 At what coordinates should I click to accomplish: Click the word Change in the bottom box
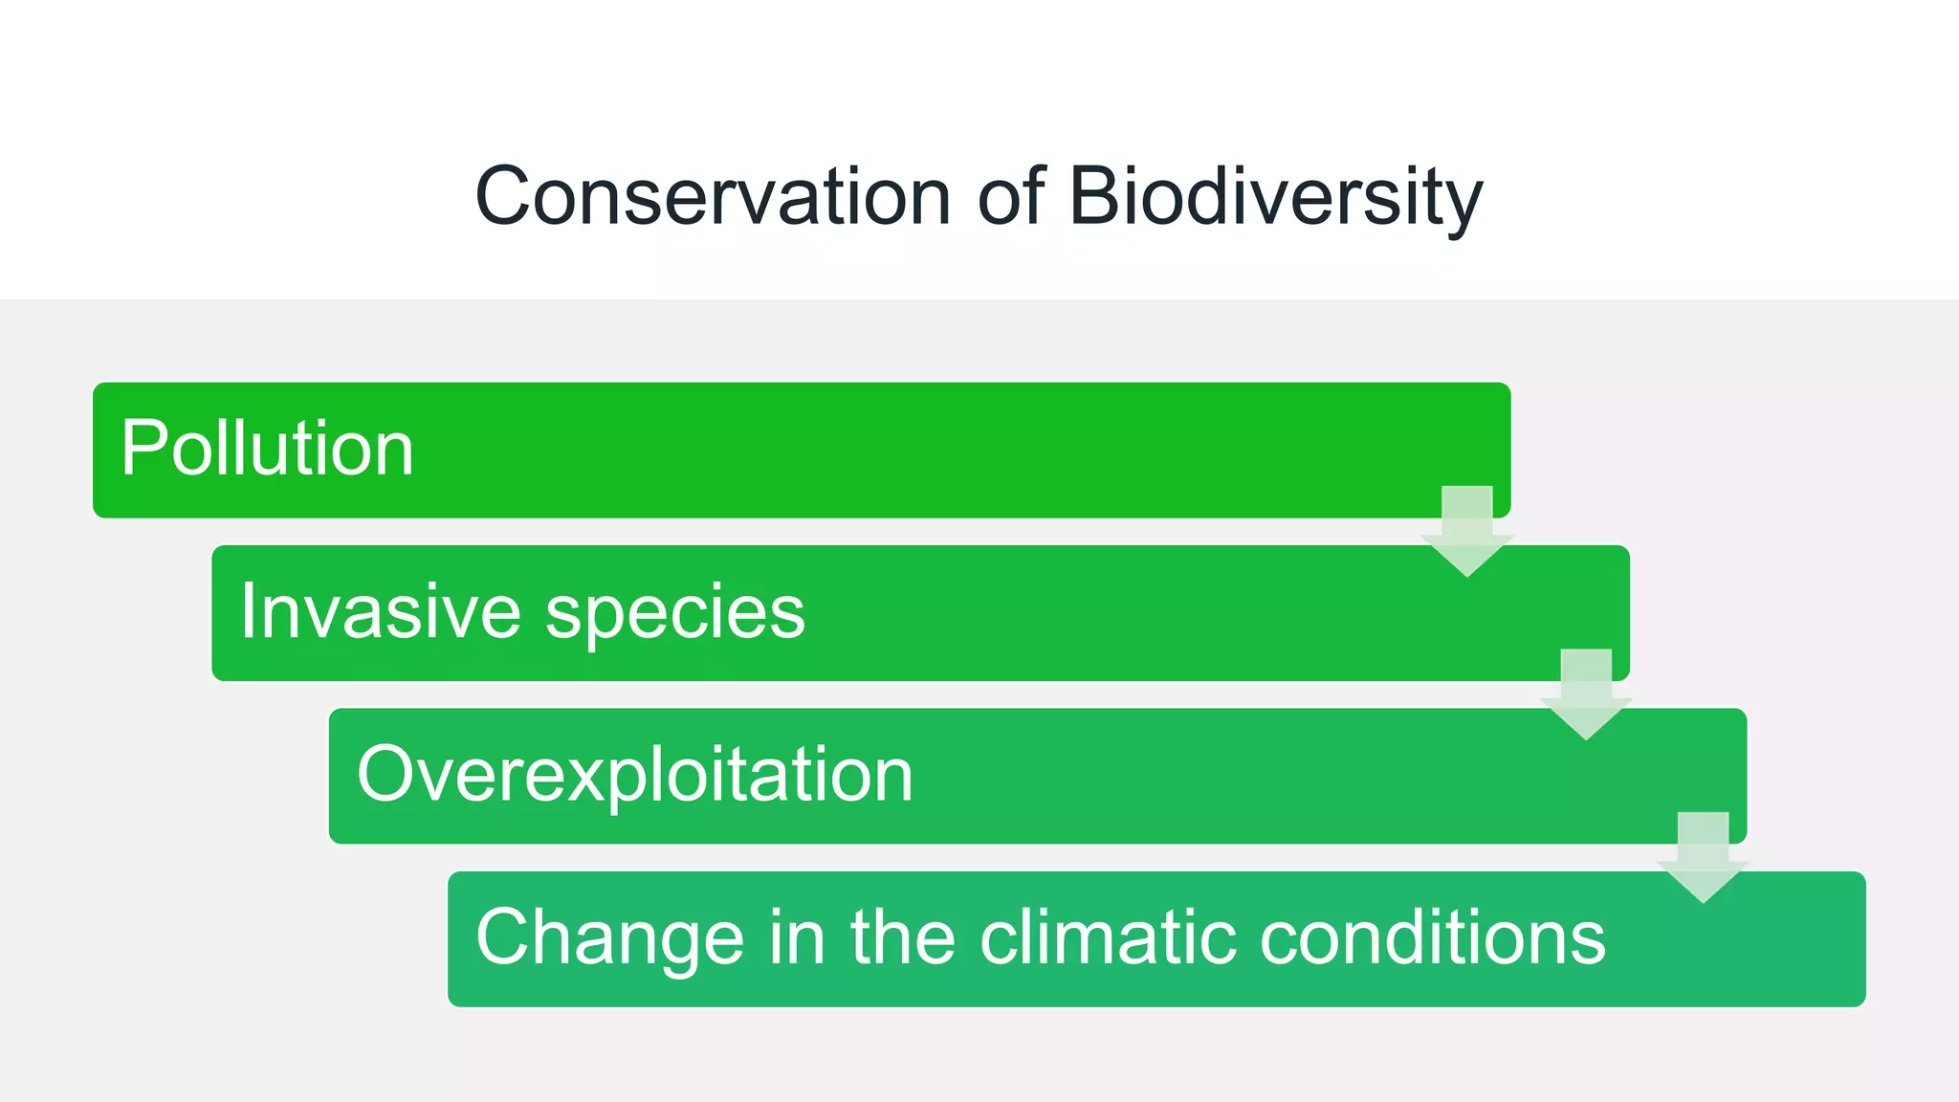point(609,937)
